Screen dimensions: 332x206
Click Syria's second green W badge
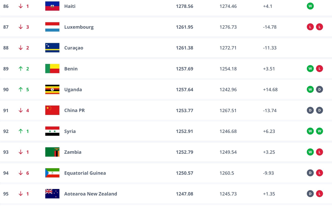pyautogui.click(x=319, y=131)
